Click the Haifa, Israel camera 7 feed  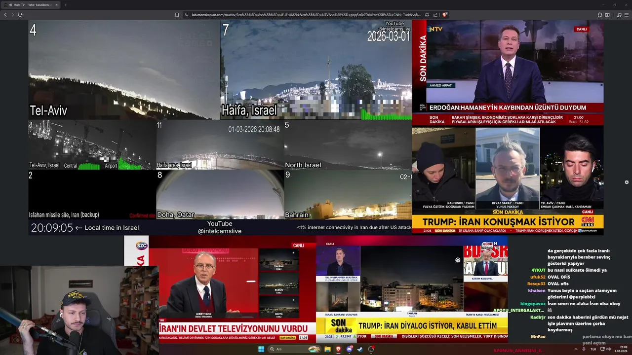(x=316, y=70)
